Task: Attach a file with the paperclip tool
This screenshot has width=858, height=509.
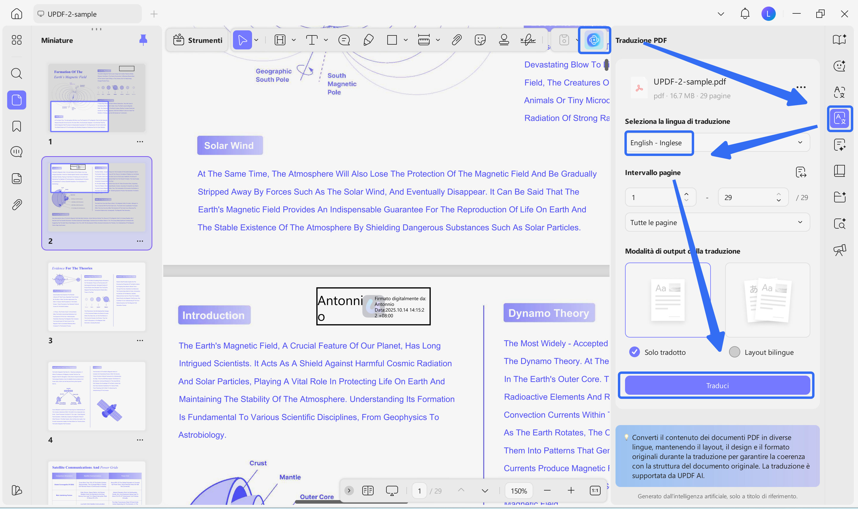Action: 456,40
